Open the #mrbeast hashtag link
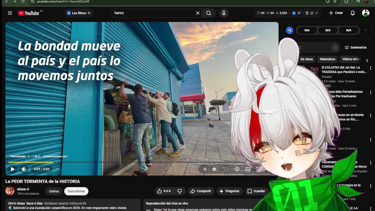Screen dimensions: 375x211 [51, 203]
